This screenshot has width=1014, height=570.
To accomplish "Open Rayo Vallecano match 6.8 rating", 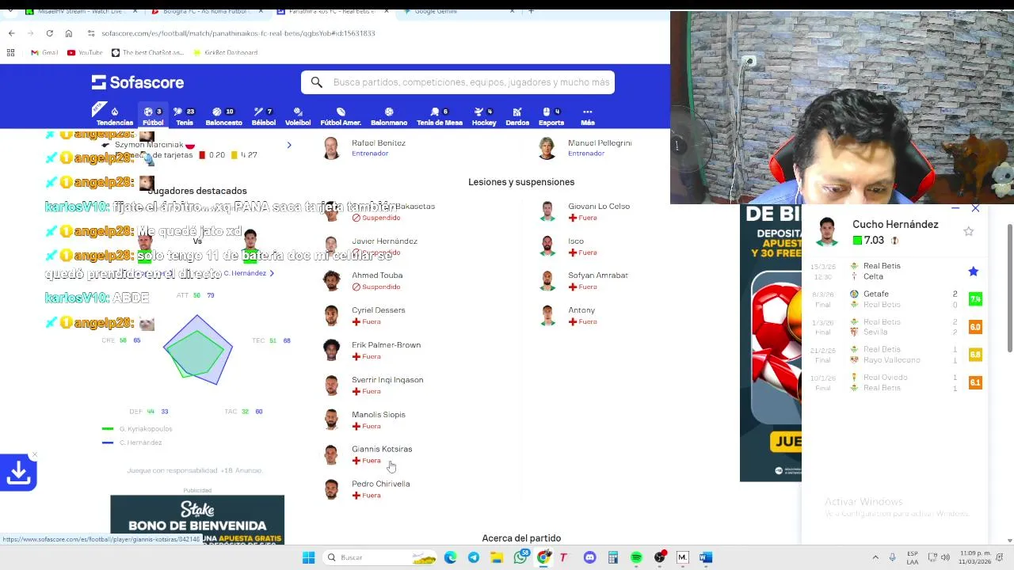I will click(975, 355).
